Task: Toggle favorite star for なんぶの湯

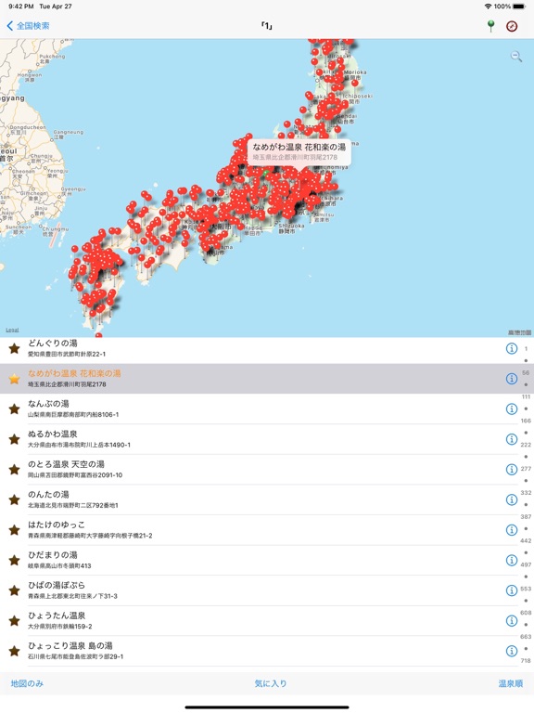Action: tap(15, 408)
